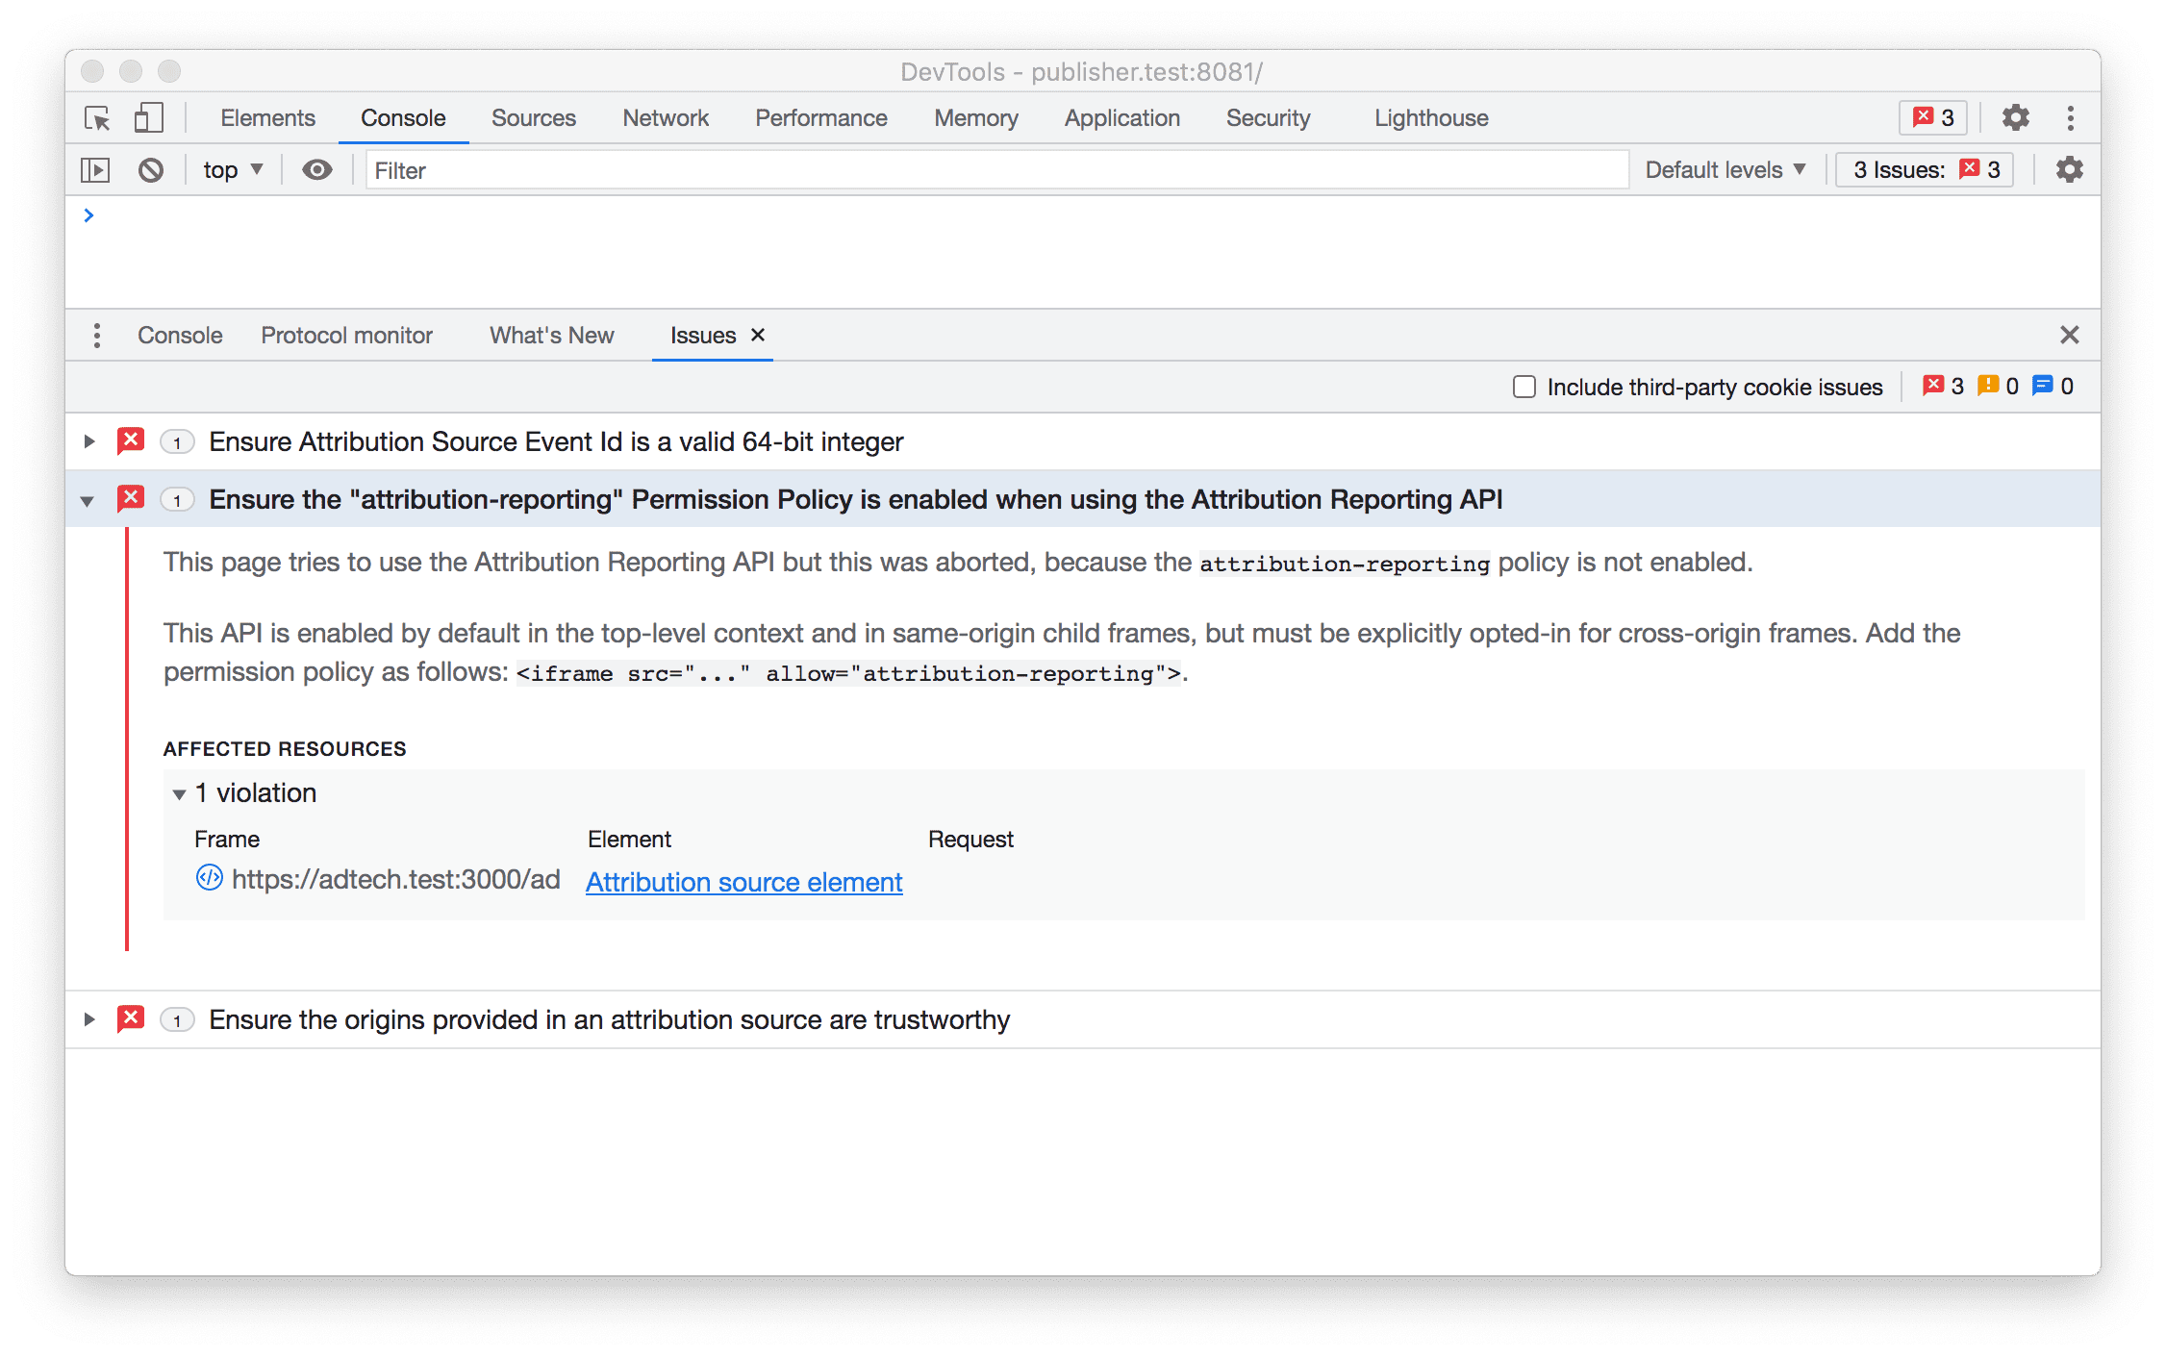Click the eye/filter visibility icon
This screenshot has width=2166, height=1356.
[x=320, y=168]
